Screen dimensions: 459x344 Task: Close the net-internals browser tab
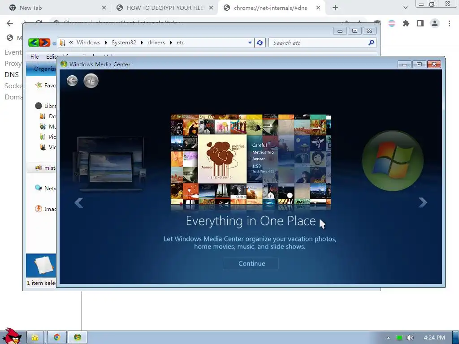point(318,8)
